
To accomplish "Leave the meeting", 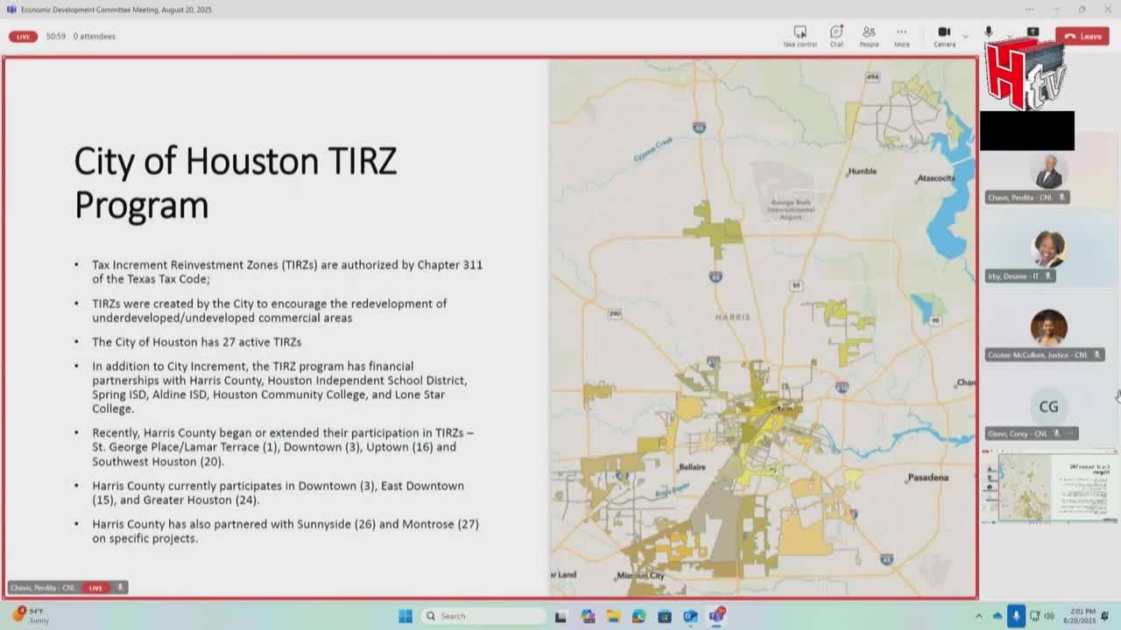I will (x=1082, y=36).
